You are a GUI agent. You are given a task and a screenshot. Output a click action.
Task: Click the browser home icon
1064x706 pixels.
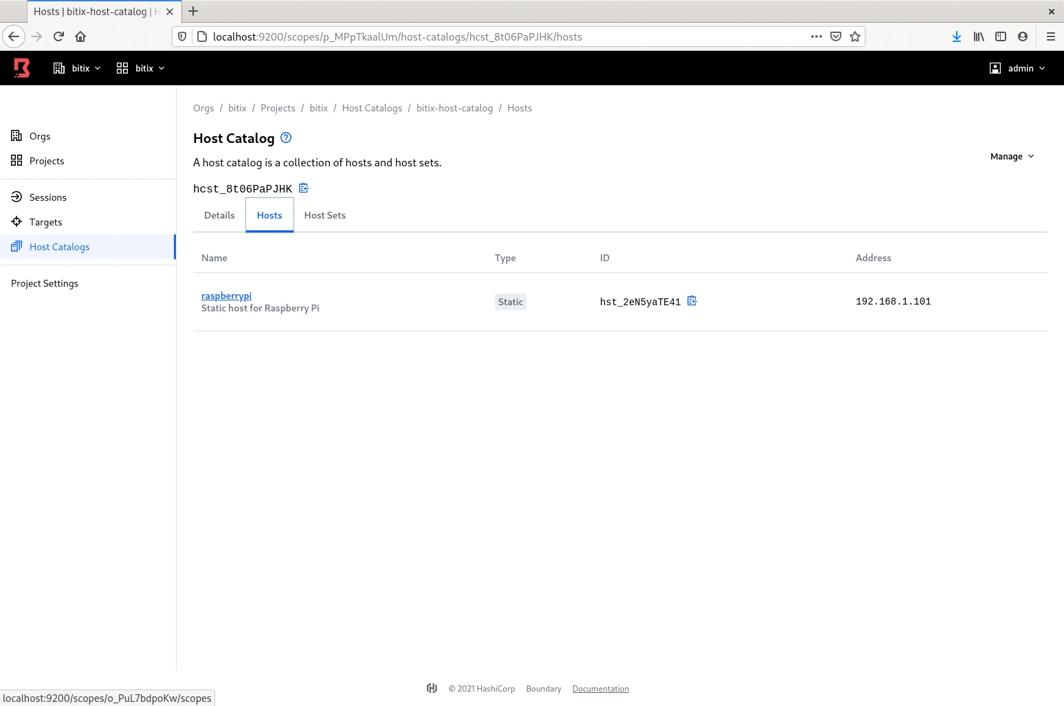80,36
